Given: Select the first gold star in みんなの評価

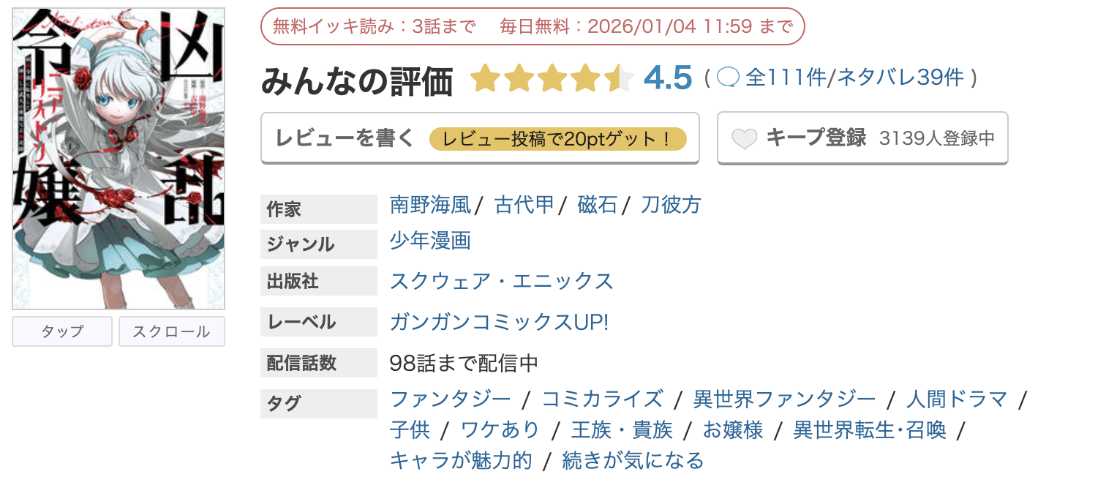Looking at the screenshot, I should 486,76.
